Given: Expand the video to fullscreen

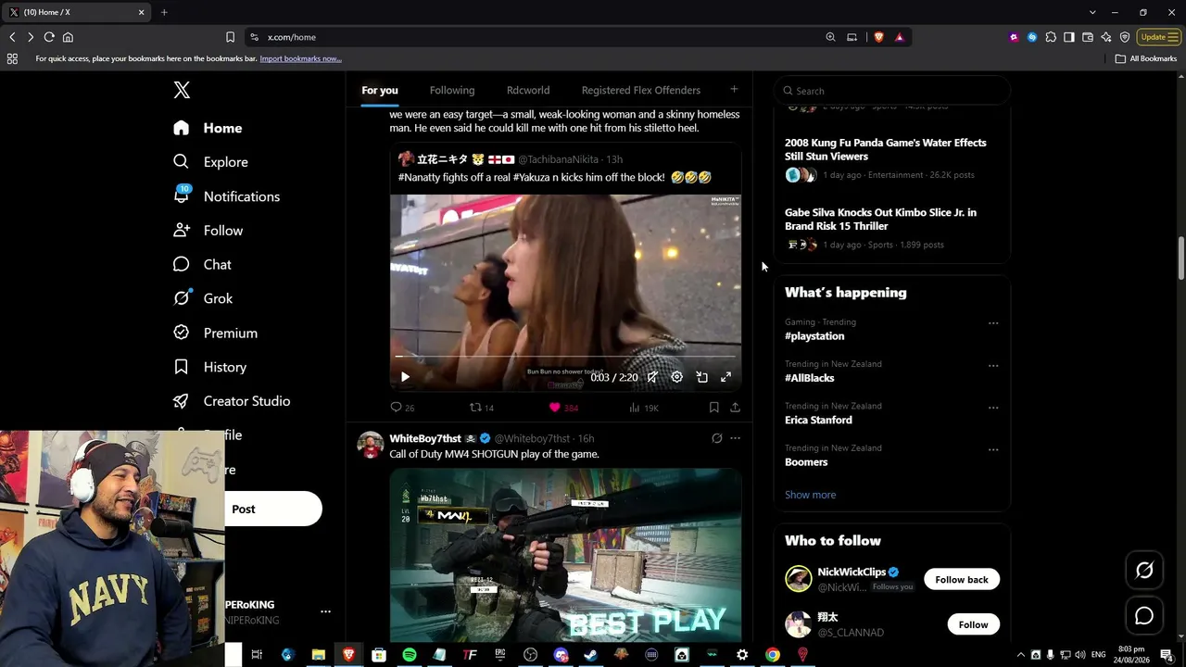Looking at the screenshot, I should (726, 377).
